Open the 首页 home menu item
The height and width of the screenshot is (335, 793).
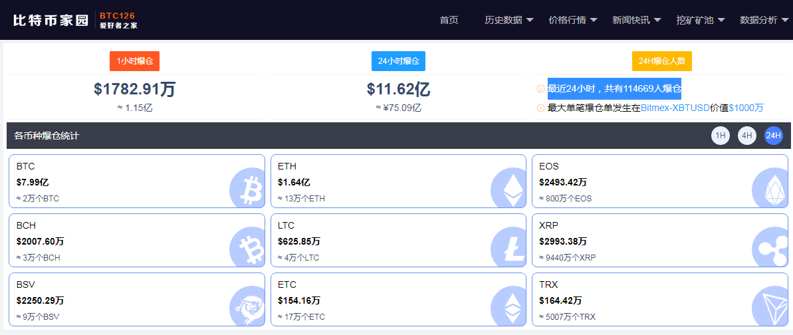(449, 20)
